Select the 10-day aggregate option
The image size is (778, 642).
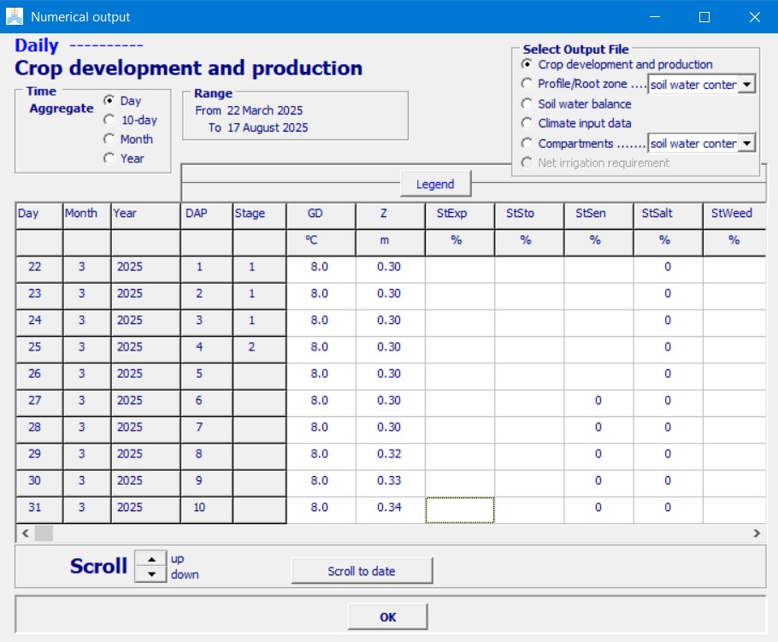109,121
